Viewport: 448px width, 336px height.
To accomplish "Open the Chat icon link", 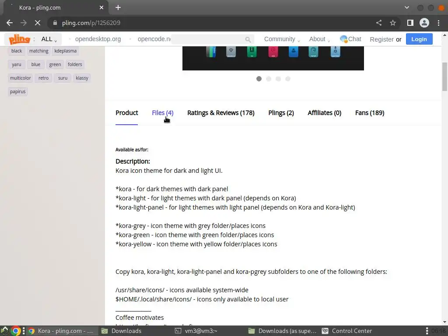I will [350, 39].
